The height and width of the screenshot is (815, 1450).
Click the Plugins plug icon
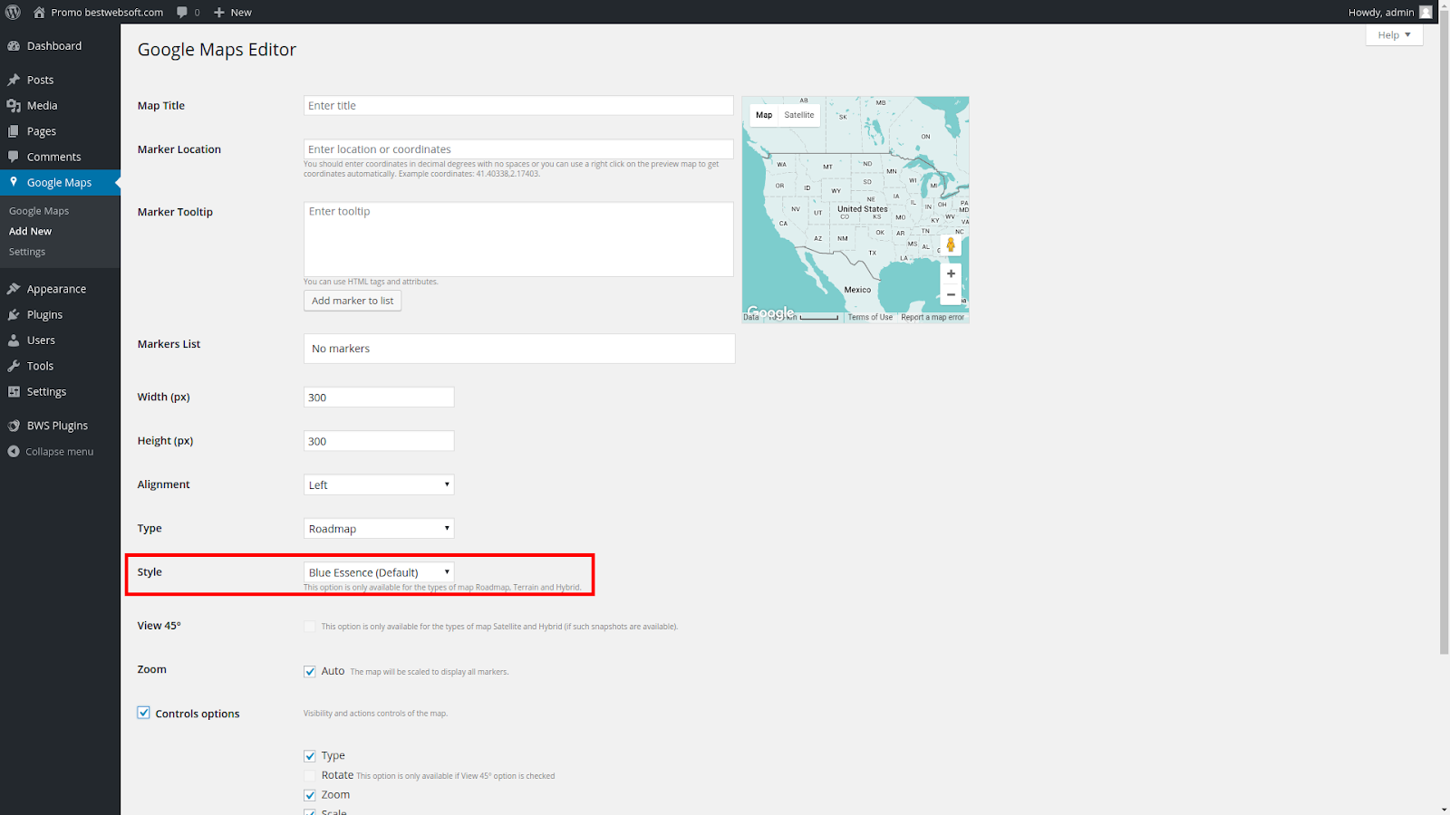pyautogui.click(x=14, y=314)
